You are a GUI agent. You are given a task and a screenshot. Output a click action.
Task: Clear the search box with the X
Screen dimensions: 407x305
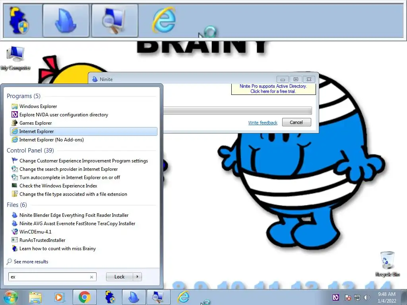point(92,277)
